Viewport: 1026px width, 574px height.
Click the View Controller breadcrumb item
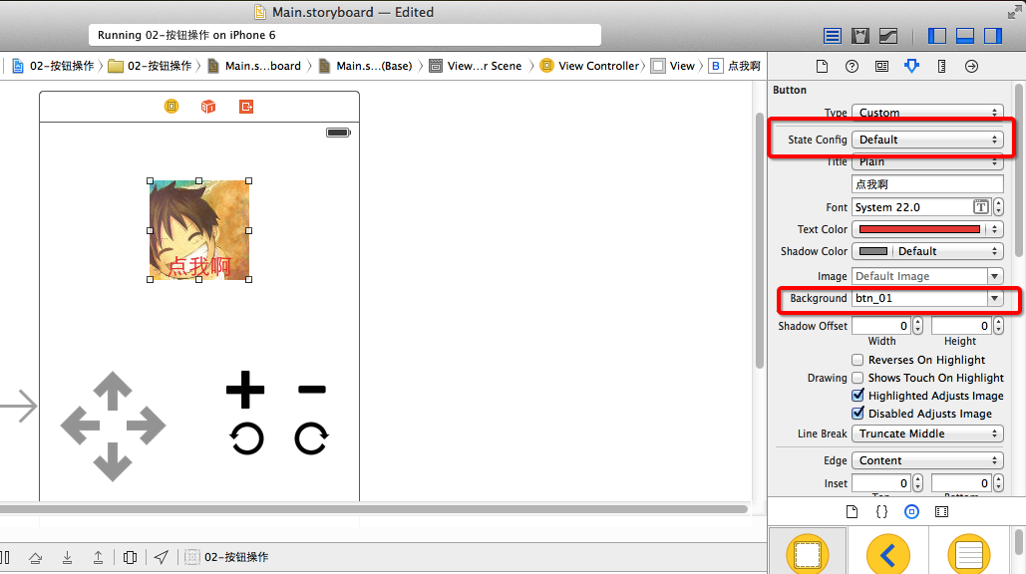point(590,66)
